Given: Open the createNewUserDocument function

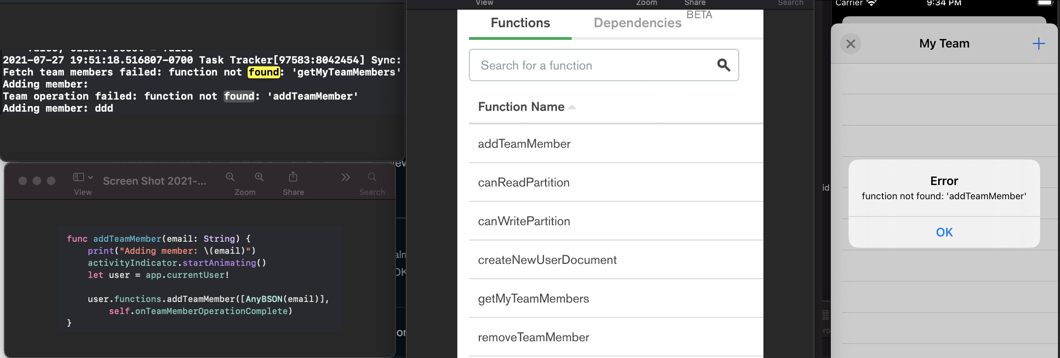Looking at the screenshot, I should click(x=547, y=260).
